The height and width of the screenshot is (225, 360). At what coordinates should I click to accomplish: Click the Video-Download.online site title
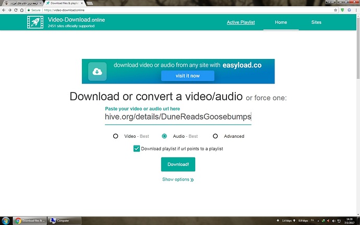point(76,20)
